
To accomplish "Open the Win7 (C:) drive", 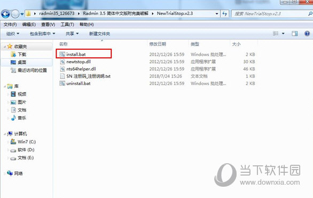I will pyautogui.click(x=27, y=142).
